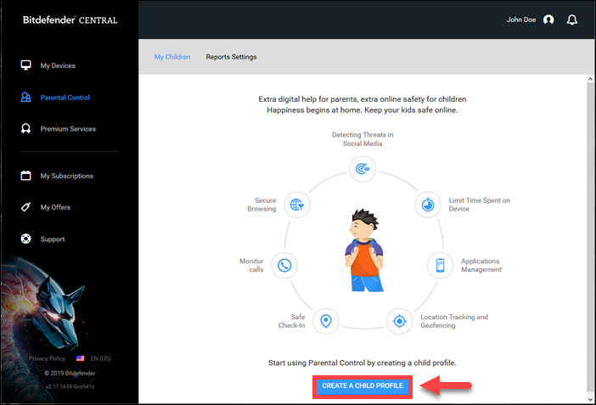
Task: Click the Premium Services badge icon
Action: tap(25, 128)
